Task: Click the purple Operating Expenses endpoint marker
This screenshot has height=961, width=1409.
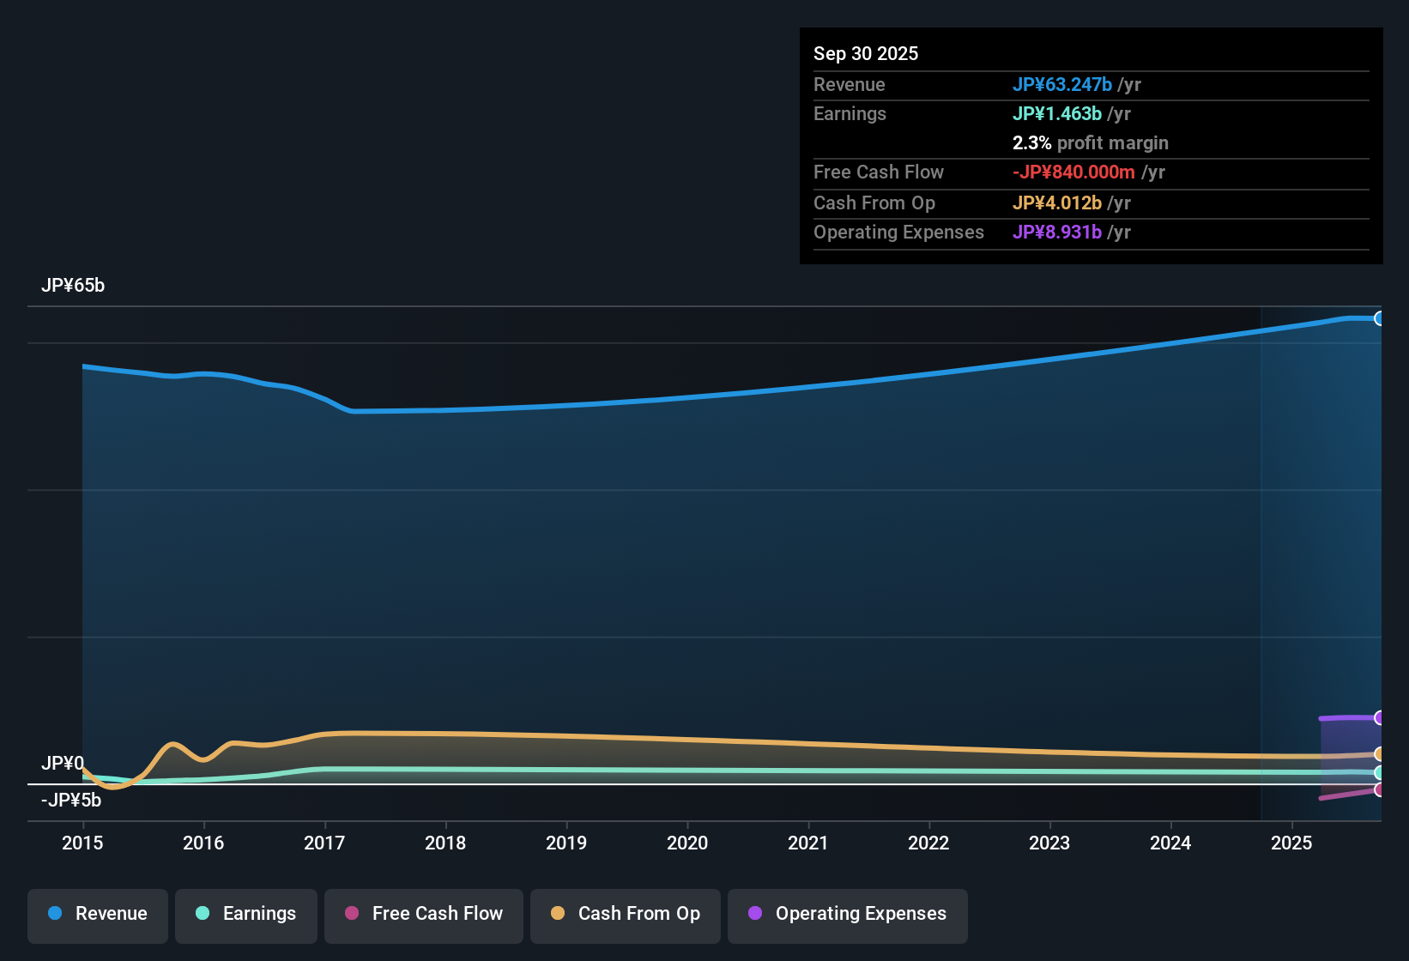Action: pyautogui.click(x=1380, y=717)
